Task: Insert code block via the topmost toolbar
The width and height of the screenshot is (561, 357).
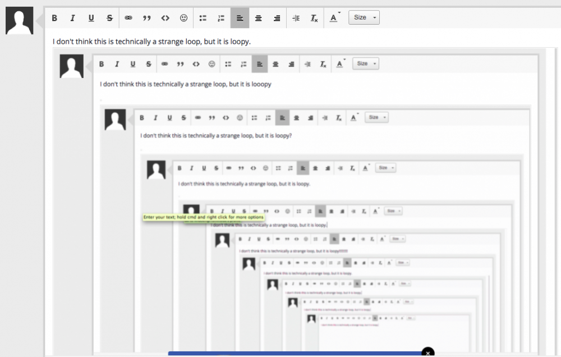Action: [x=165, y=18]
